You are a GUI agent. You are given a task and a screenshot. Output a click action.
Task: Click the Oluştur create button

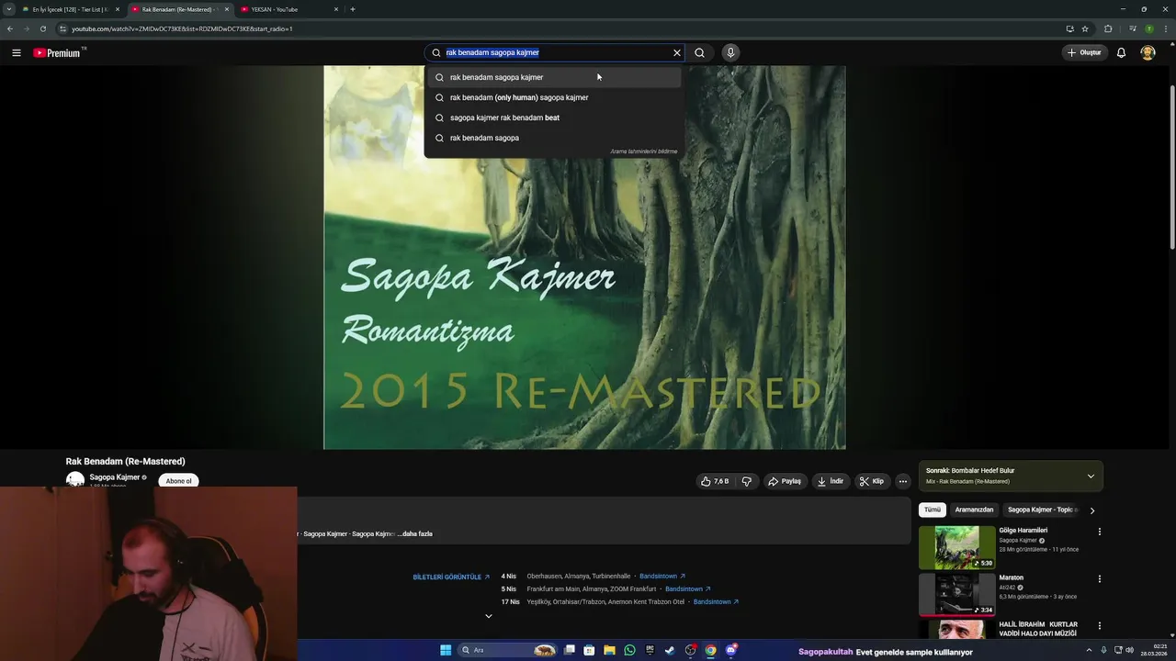1084,52
